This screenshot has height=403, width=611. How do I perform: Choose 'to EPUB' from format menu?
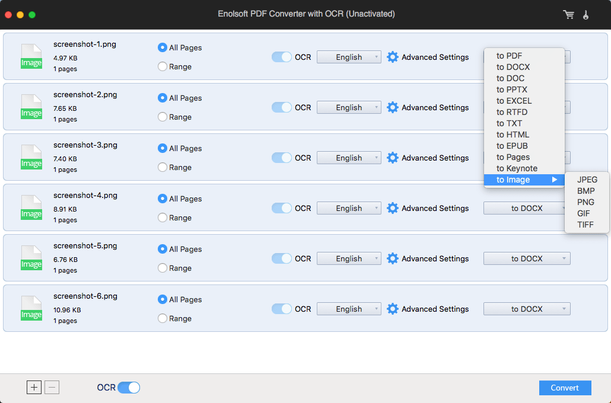point(524,146)
